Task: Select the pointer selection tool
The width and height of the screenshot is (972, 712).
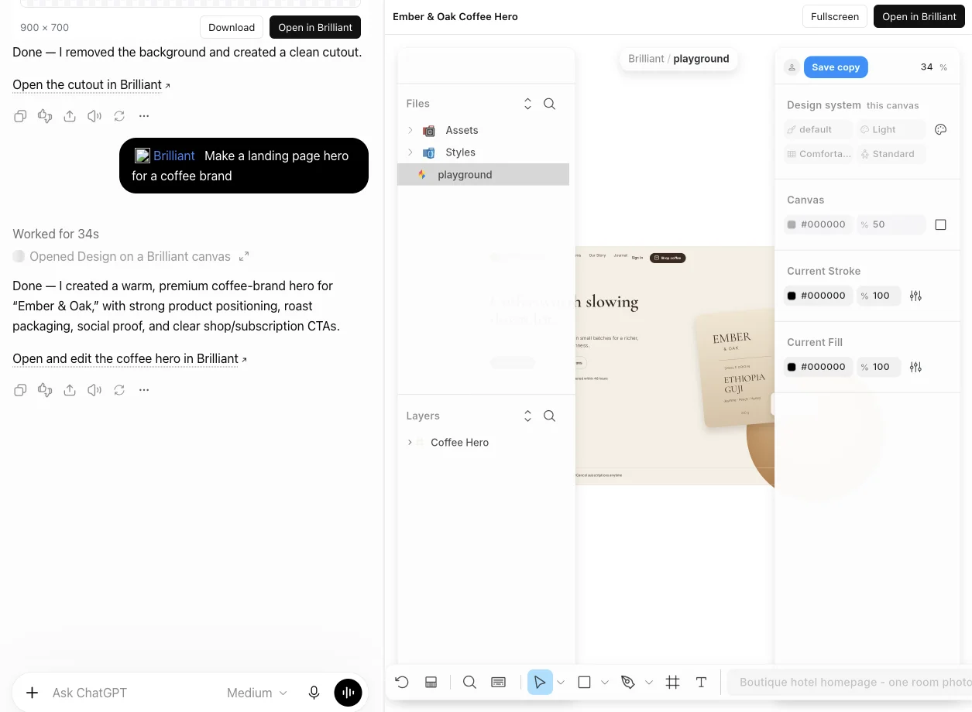Action: tap(540, 682)
